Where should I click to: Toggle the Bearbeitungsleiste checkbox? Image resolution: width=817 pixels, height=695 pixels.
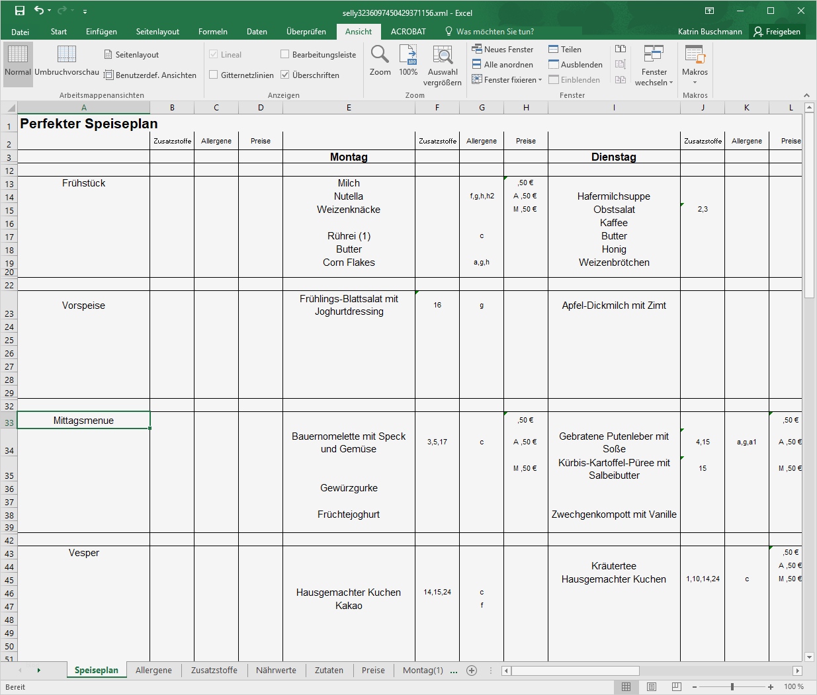coord(285,55)
